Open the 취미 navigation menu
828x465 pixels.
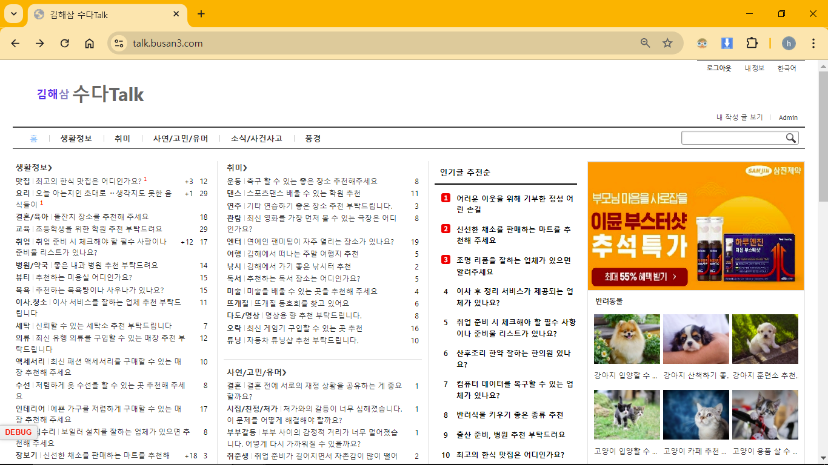122,139
